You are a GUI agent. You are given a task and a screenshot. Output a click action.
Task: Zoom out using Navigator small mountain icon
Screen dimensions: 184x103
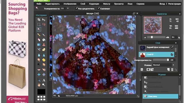tap(145, 37)
